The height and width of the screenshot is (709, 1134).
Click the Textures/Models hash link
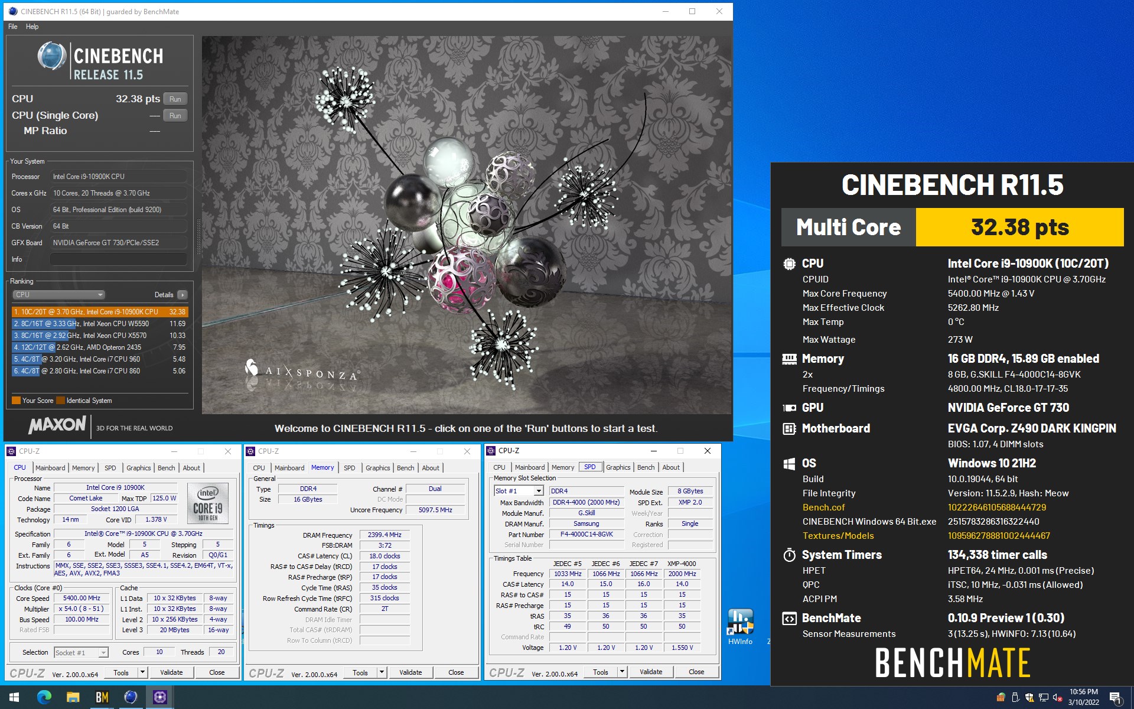(999, 536)
